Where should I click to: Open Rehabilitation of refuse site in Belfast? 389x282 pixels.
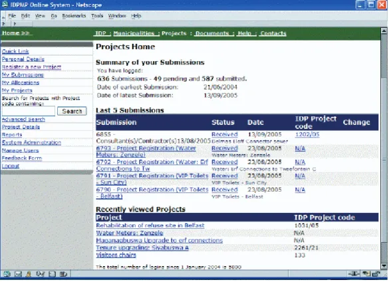(150, 226)
